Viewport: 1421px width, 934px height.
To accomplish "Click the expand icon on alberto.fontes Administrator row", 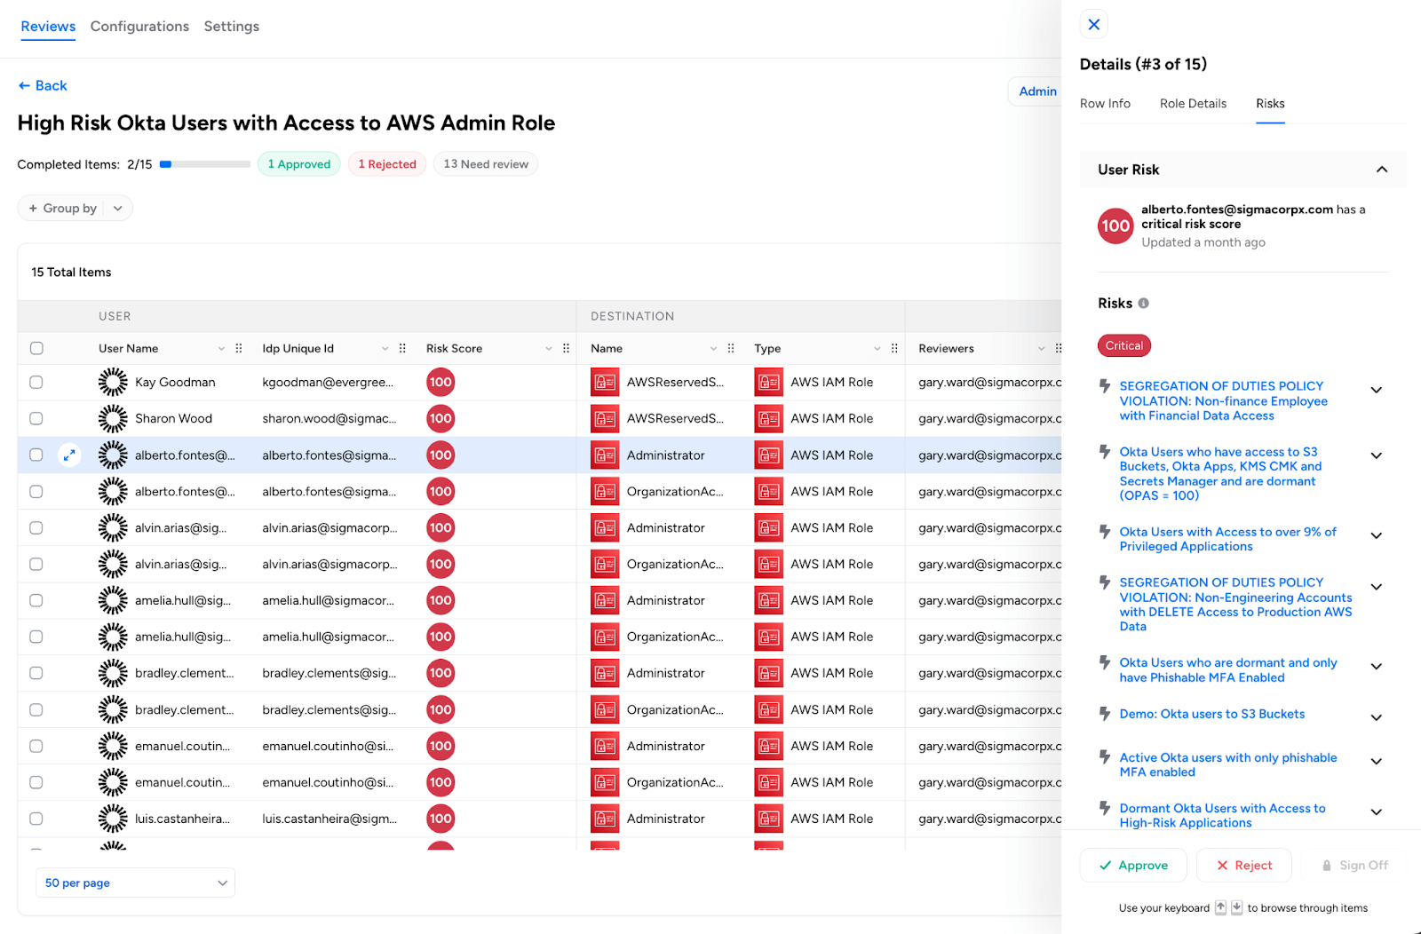I will tap(69, 455).
